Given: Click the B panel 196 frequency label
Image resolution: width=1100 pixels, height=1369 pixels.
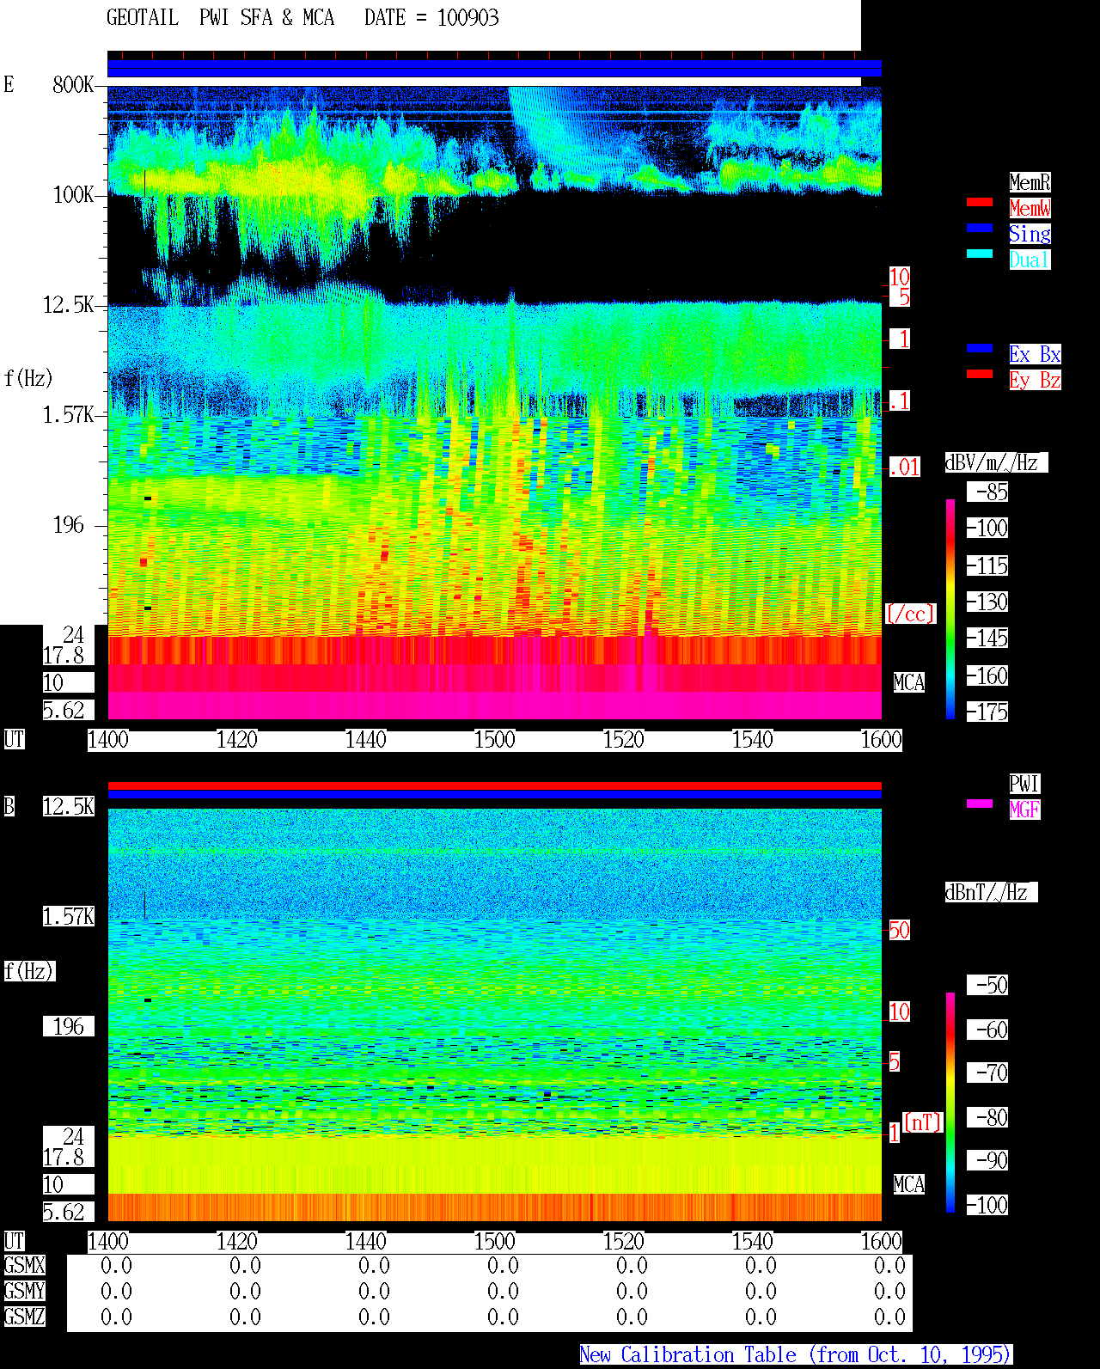Looking at the screenshot, I should point(69,1027).
